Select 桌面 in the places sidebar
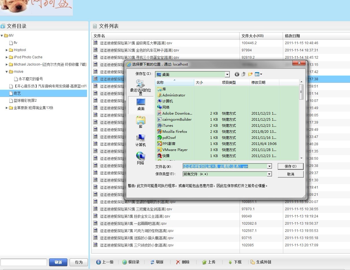The height and width of the screenshot is (270, 350). (x=141, y=105)
